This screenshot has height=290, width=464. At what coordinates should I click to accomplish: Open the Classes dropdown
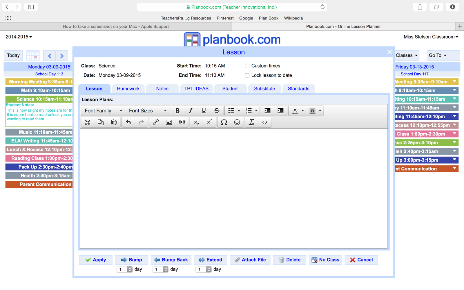click(x=407, y=55)
